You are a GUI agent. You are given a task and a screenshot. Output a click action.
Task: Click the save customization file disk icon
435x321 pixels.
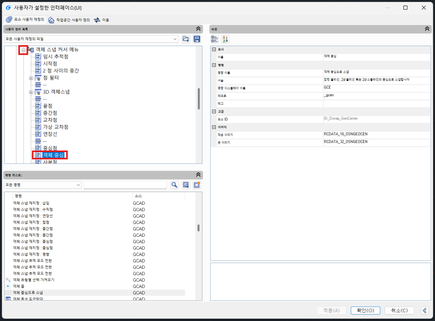click(197, 39)
